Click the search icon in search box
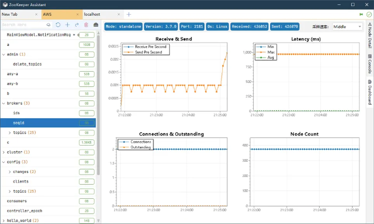Viewport: 374px width, 224px height. coord(48,25)
